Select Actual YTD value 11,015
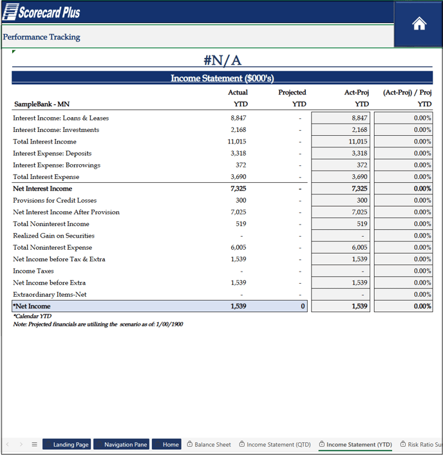The width and height of the screenshot is (443, 455). click(x=236, y=142)
